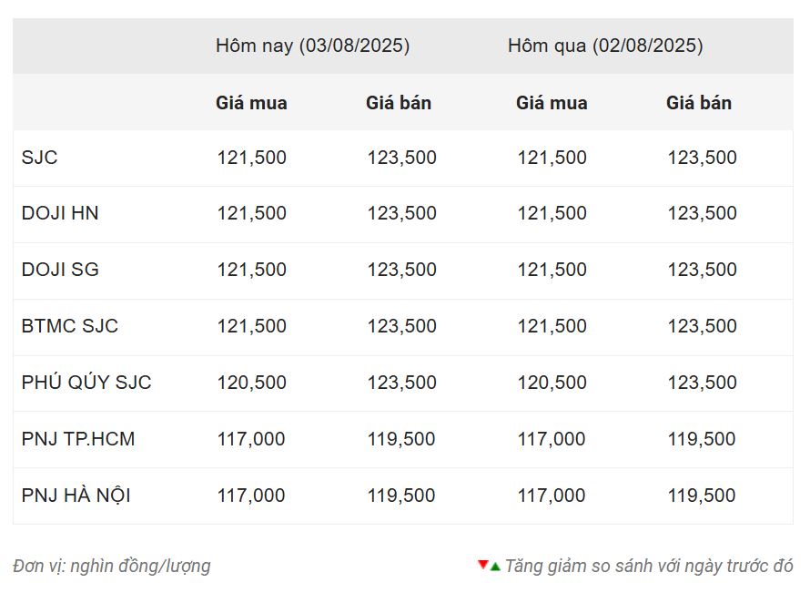The width and height of the screenshot is (810, 593).
Task: Click the red down-arrow legend icon
Action: [483, 564]
